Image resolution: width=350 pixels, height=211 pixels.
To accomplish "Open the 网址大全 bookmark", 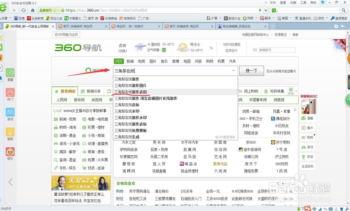I will [54, 18].
